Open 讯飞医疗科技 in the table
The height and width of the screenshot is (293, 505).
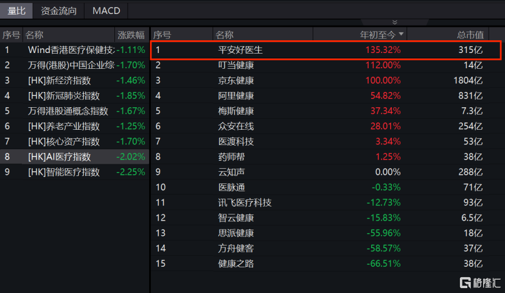pos(245,202)
